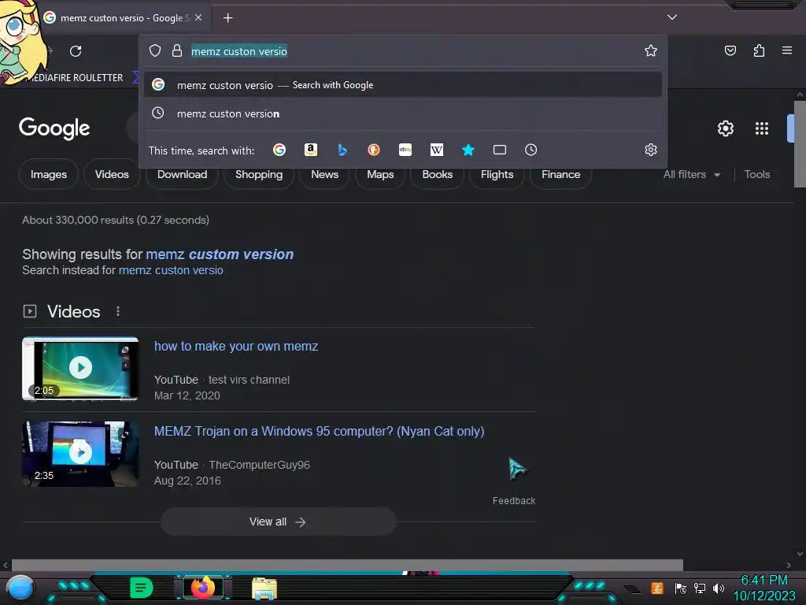Search instead for 'memz custon versio' link
The image size is (806, 605).
coord(171,270)
